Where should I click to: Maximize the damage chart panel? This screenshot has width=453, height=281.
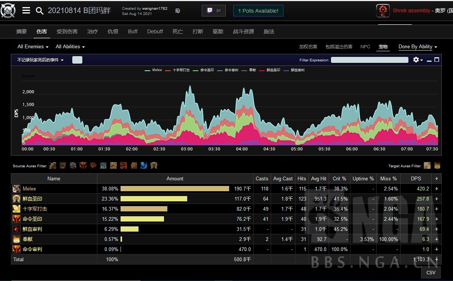tap(437, 59)
